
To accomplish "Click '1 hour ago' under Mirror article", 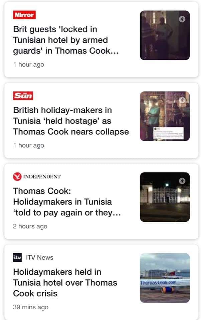I will click(28, 65).
